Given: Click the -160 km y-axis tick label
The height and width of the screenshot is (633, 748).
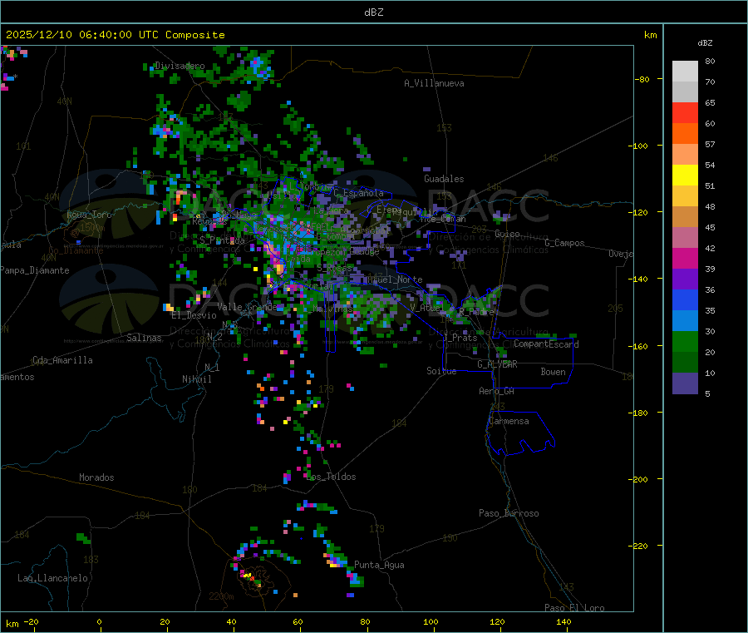Looking at the screenshot, I should coord(640,346).
